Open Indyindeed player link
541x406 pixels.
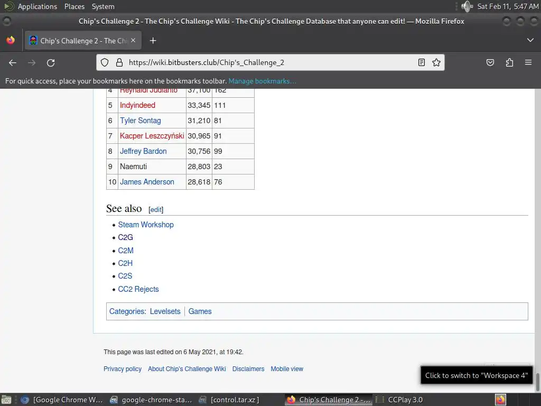tap(137, 105)
